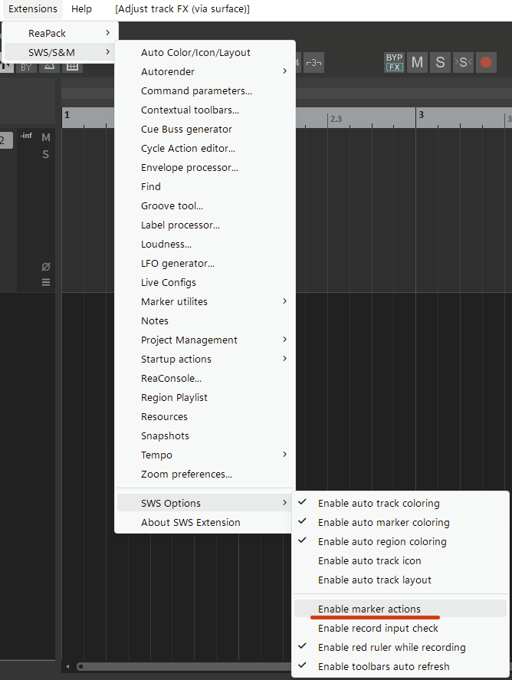Check Enable auto track layout
512x680 pixels.
(400, 580)
